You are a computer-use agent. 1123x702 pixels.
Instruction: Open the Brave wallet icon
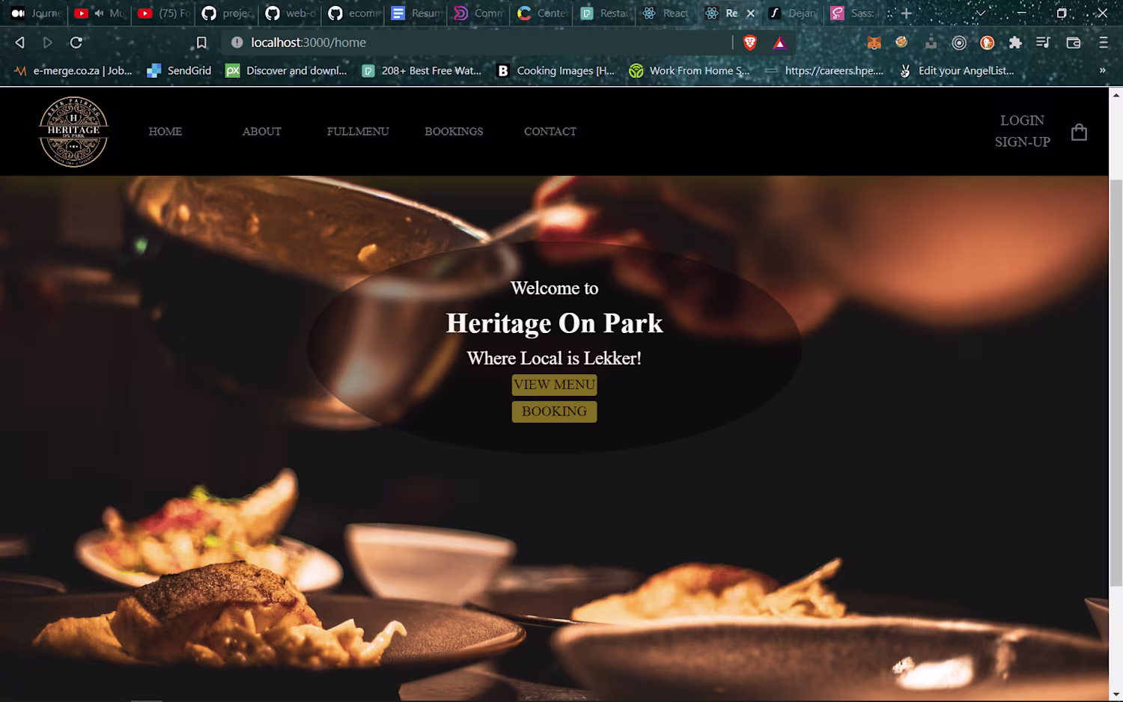click(1074, 43)
